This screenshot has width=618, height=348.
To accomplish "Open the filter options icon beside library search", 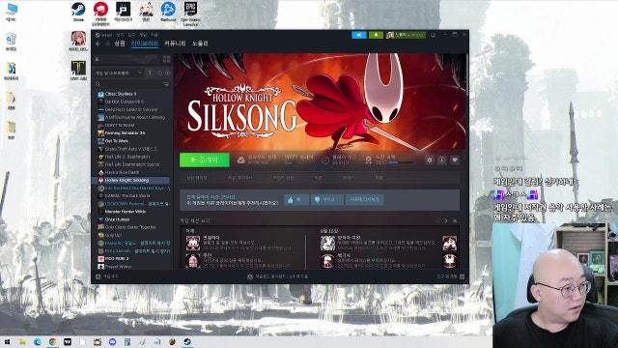I will (166, 84).
